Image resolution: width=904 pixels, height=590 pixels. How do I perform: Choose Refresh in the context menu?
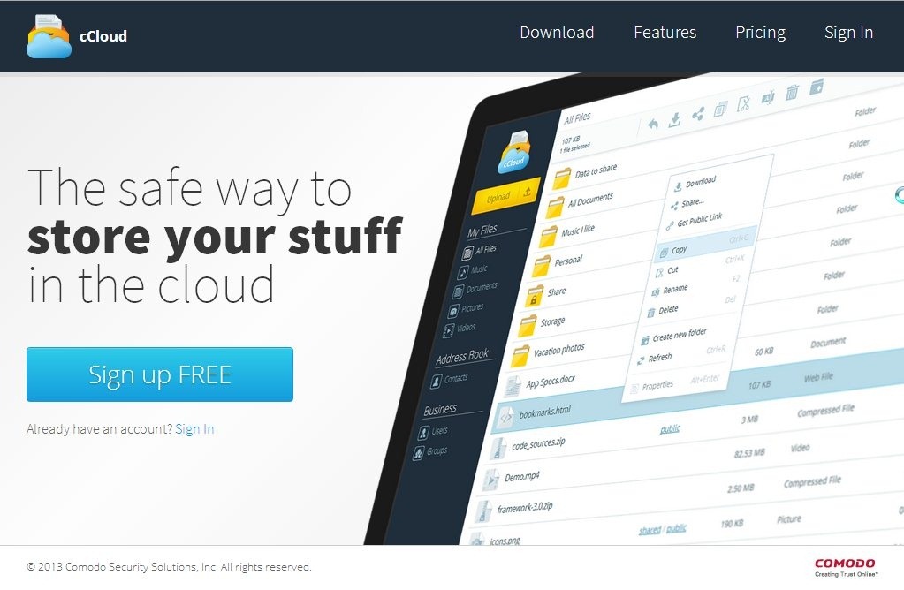655,359
